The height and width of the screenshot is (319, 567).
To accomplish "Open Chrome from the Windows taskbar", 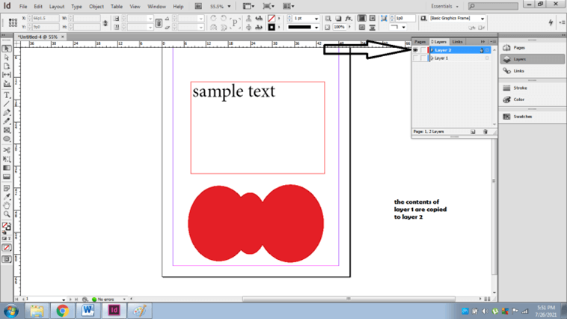I will 62,310.
